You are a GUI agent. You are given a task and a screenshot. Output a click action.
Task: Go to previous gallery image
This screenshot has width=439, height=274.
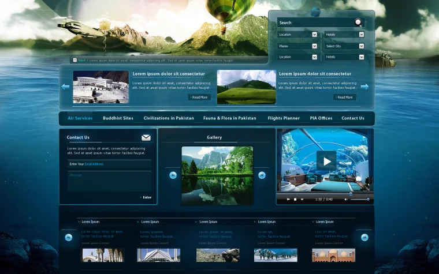(x=173, y=175)
